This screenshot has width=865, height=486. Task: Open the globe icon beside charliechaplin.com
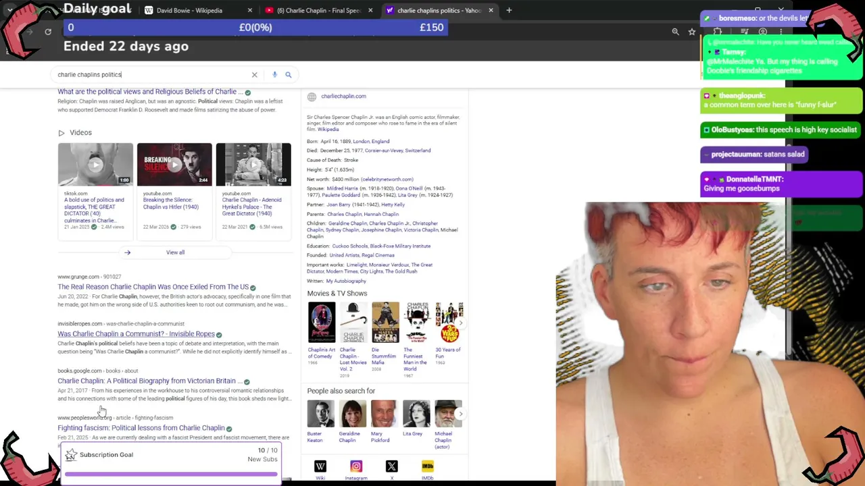pyautogui.click(x=312, y=97)
